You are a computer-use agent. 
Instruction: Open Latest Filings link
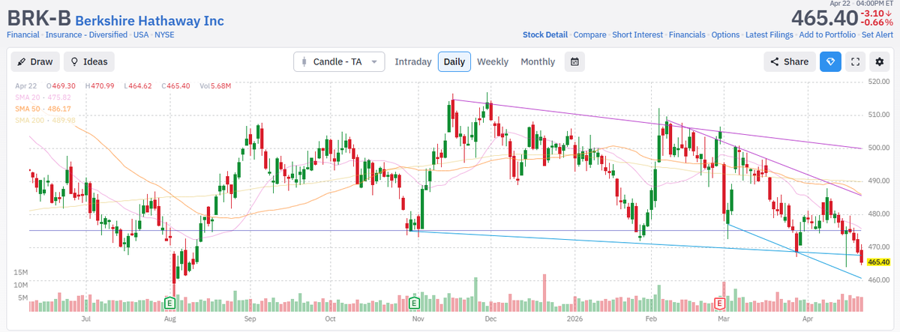point(770,34)
